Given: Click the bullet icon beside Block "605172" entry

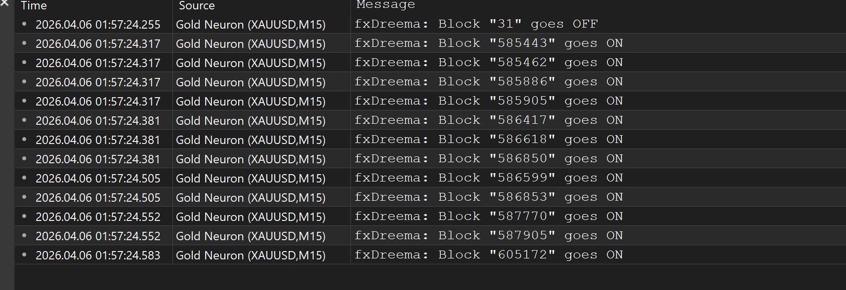Looking at the screenshot, I should [x=24, y=254].
